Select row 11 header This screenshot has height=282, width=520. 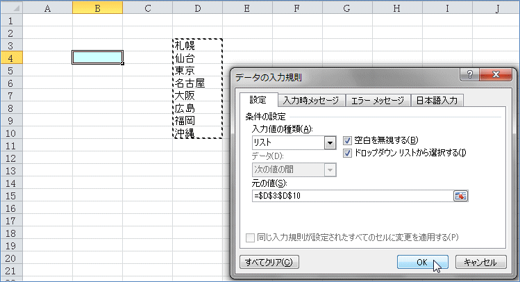click(x=11, y=145)
